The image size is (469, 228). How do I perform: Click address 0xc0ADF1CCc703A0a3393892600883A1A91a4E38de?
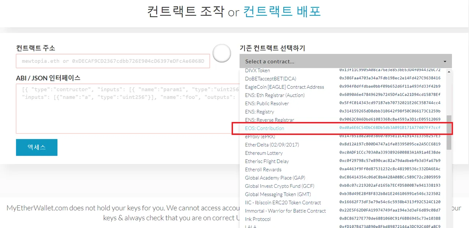point(390,152)
